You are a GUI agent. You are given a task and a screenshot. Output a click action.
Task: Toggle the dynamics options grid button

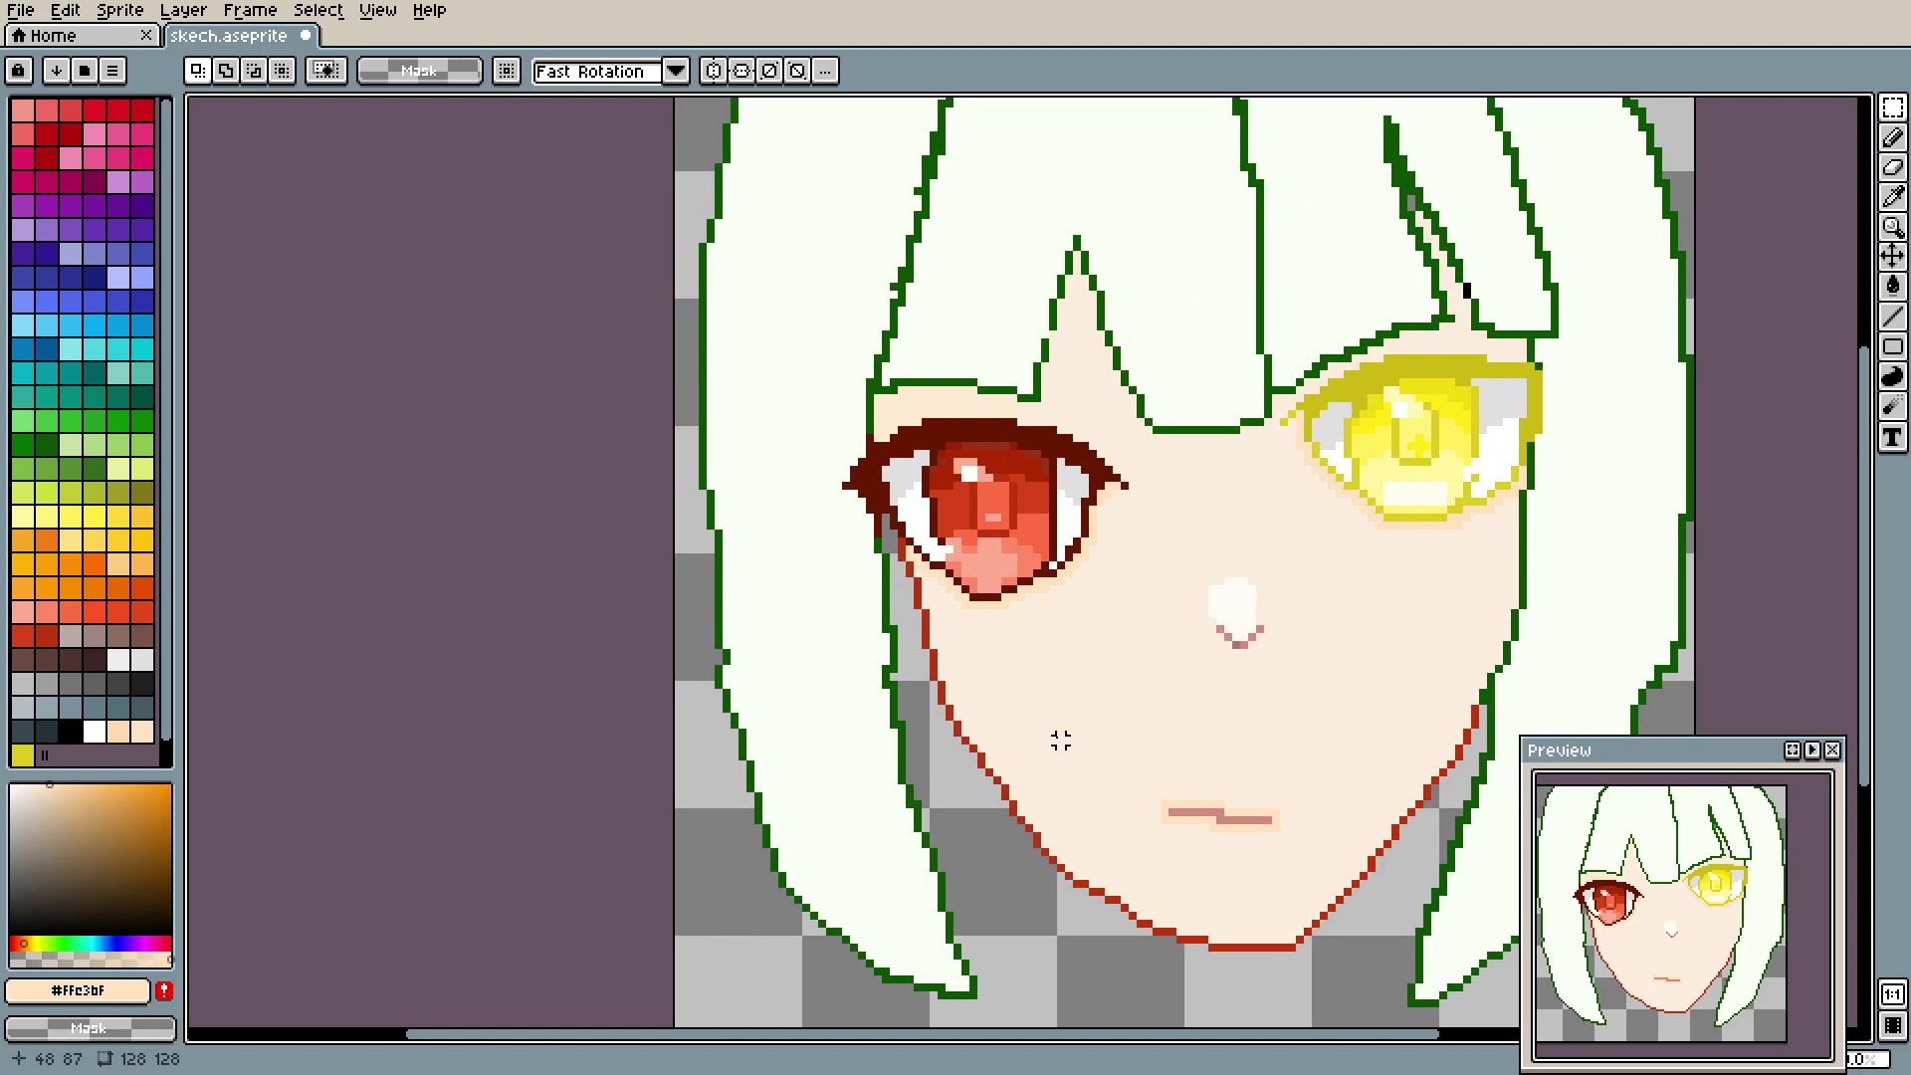[x=507, y=71]
